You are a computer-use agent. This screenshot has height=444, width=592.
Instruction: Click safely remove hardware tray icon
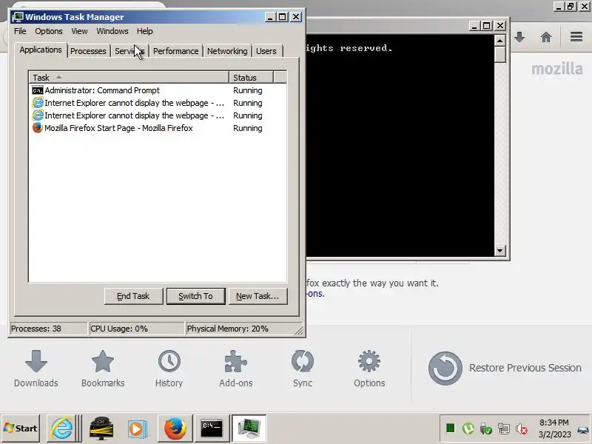coord(485,428)
